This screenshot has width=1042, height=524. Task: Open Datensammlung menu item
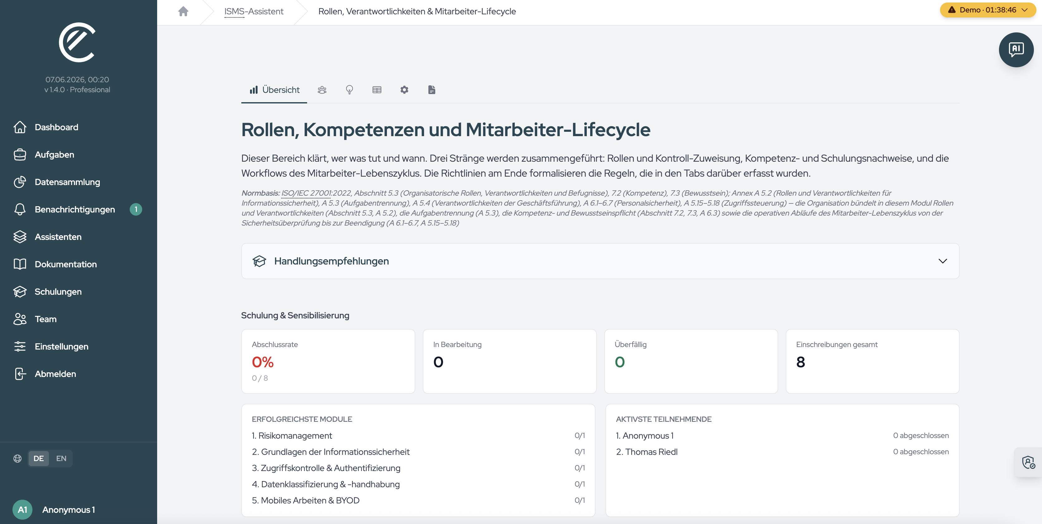pyautogui.click(x=67, y=182)
